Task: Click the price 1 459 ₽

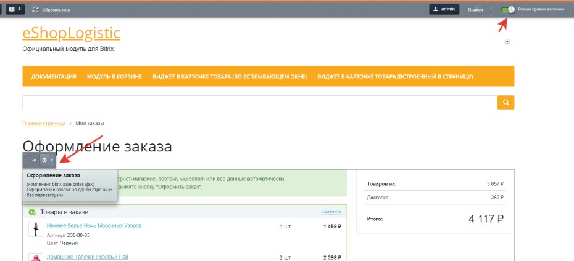Action: coord(332,227)
